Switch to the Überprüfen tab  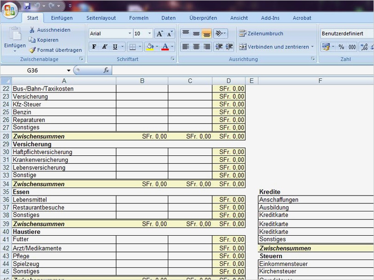point(203,18)
